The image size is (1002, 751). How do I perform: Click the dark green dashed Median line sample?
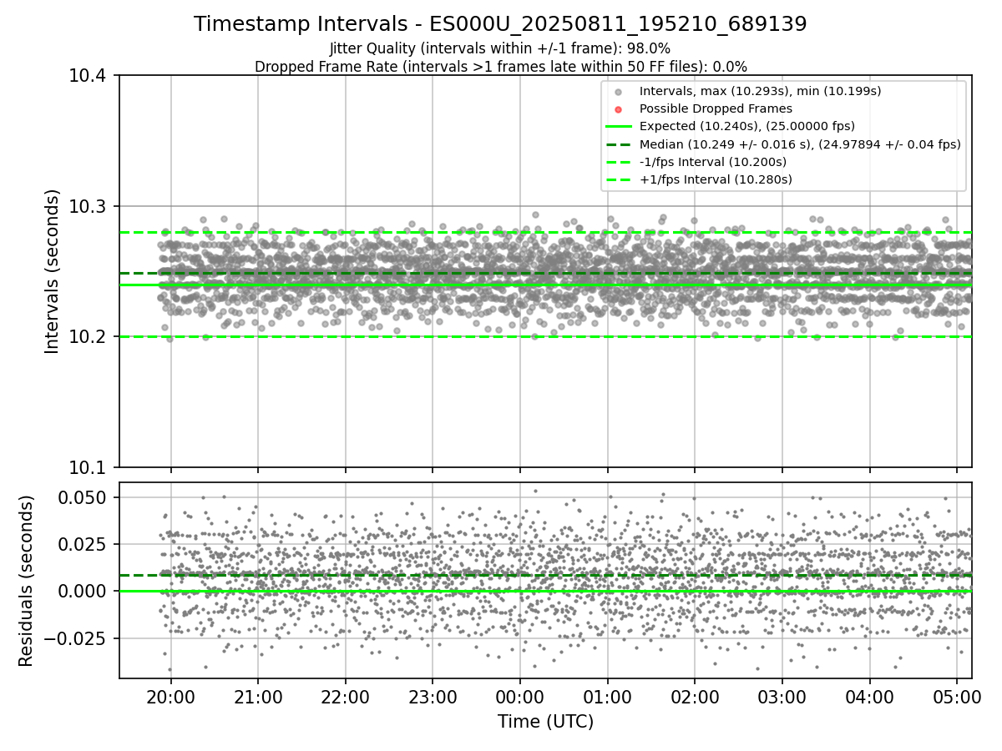coord(618,144)
